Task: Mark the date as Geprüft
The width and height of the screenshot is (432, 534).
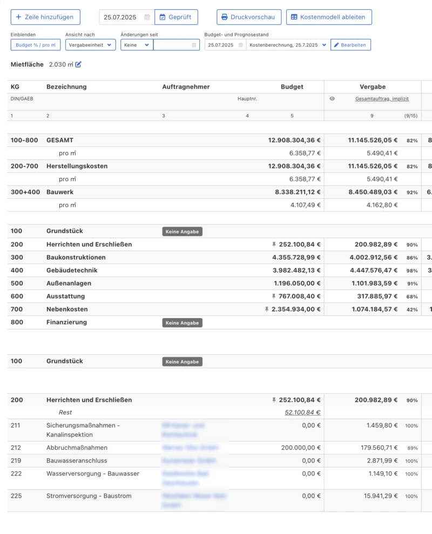Action: coord(176,17)
